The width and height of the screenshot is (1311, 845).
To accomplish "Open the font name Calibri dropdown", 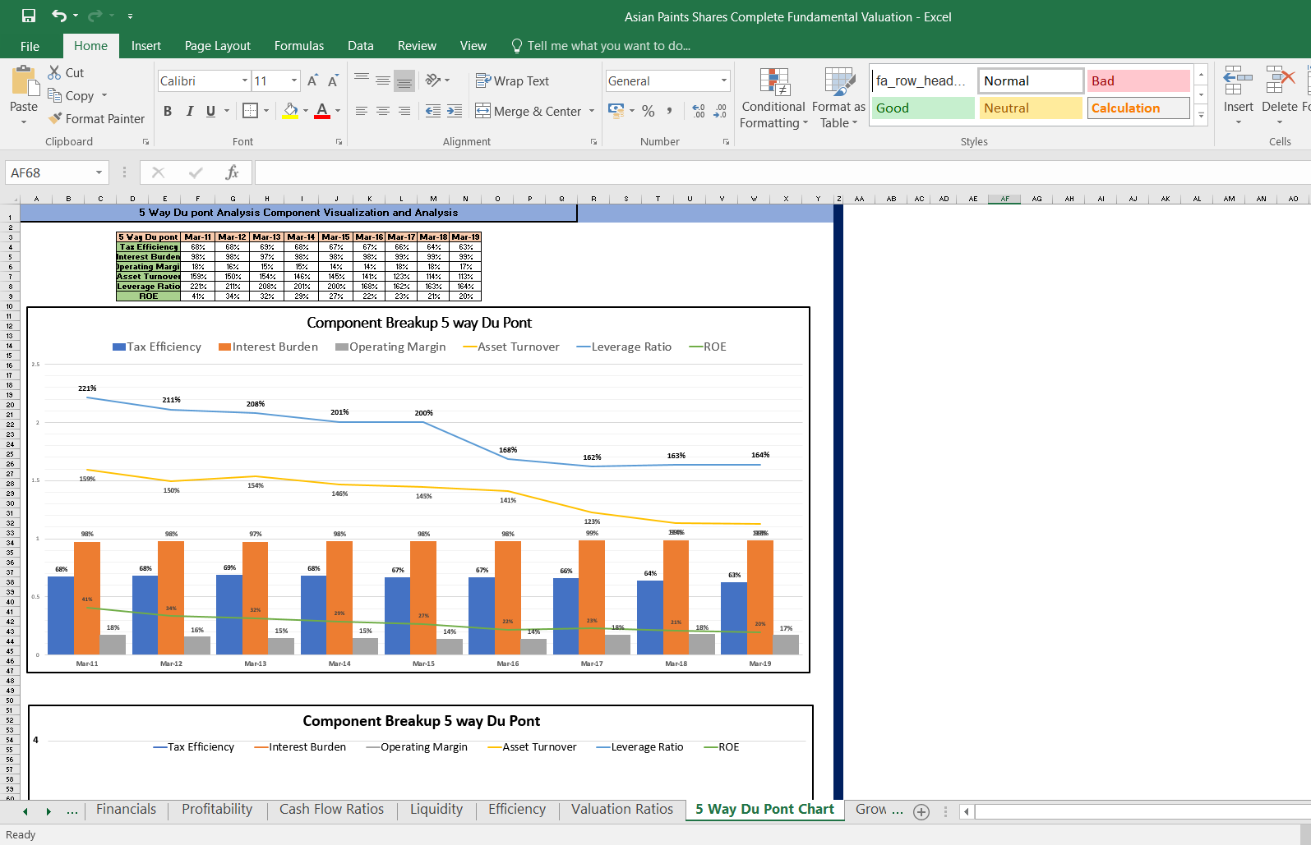I will click(x=245, y=80).
